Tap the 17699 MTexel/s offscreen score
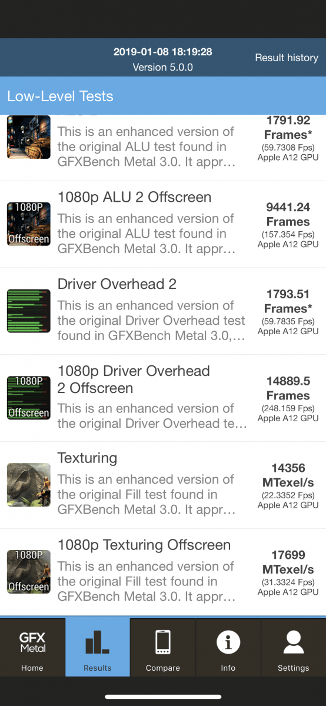The width and height of the screenshot is (326, 706). [288, 562]
